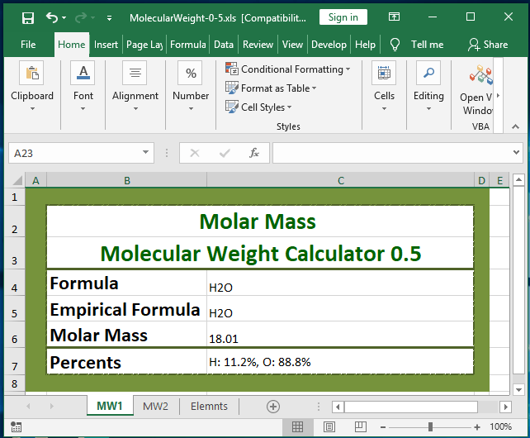Add a new sheet with plus icon
530x438 pixels.
point(273,406)
